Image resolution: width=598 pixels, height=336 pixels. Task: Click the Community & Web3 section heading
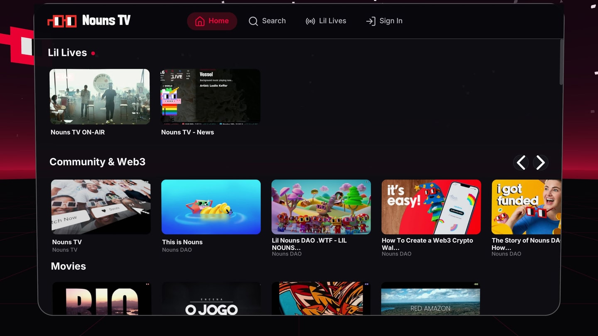tap(98, 162)
